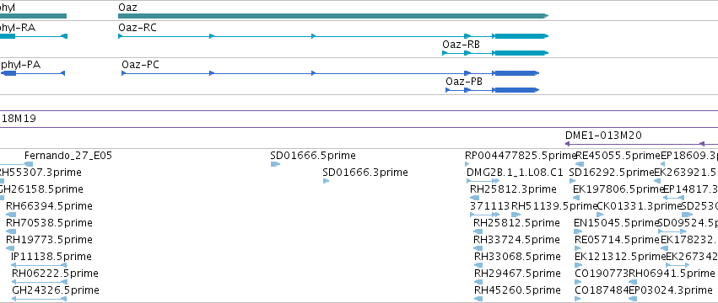Select EST RH19773.5prime
718x303 pixels.
49,240
